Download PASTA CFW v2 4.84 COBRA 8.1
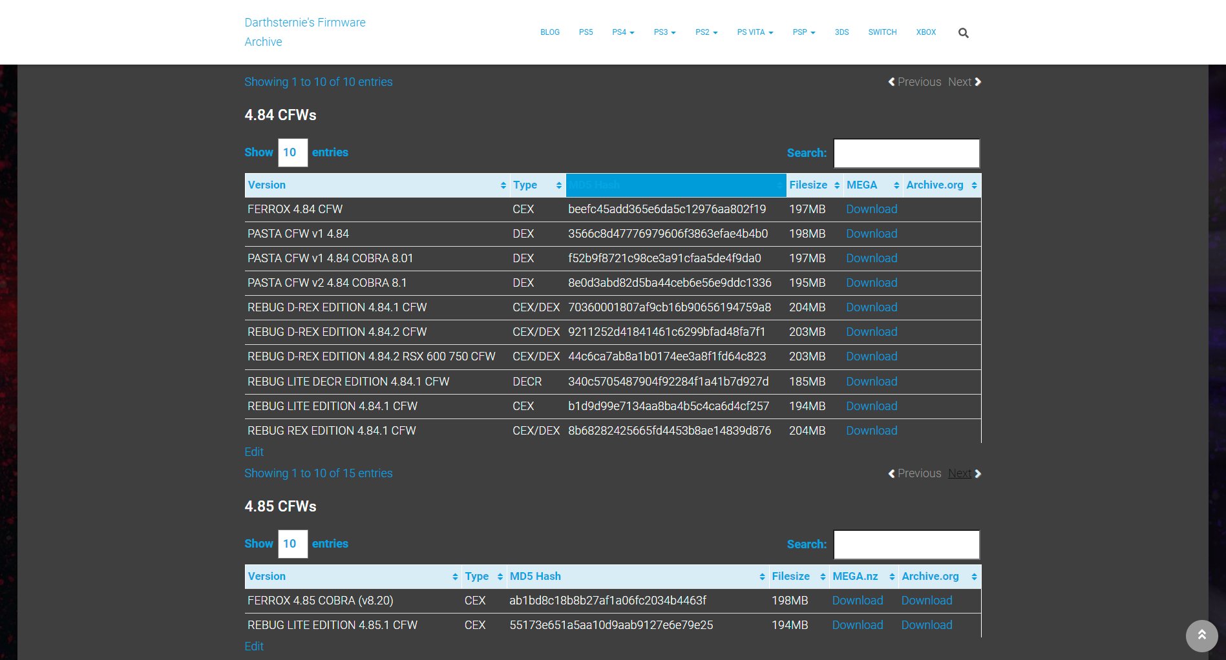This screenshot has width=1226, height=660. [871, 283]
